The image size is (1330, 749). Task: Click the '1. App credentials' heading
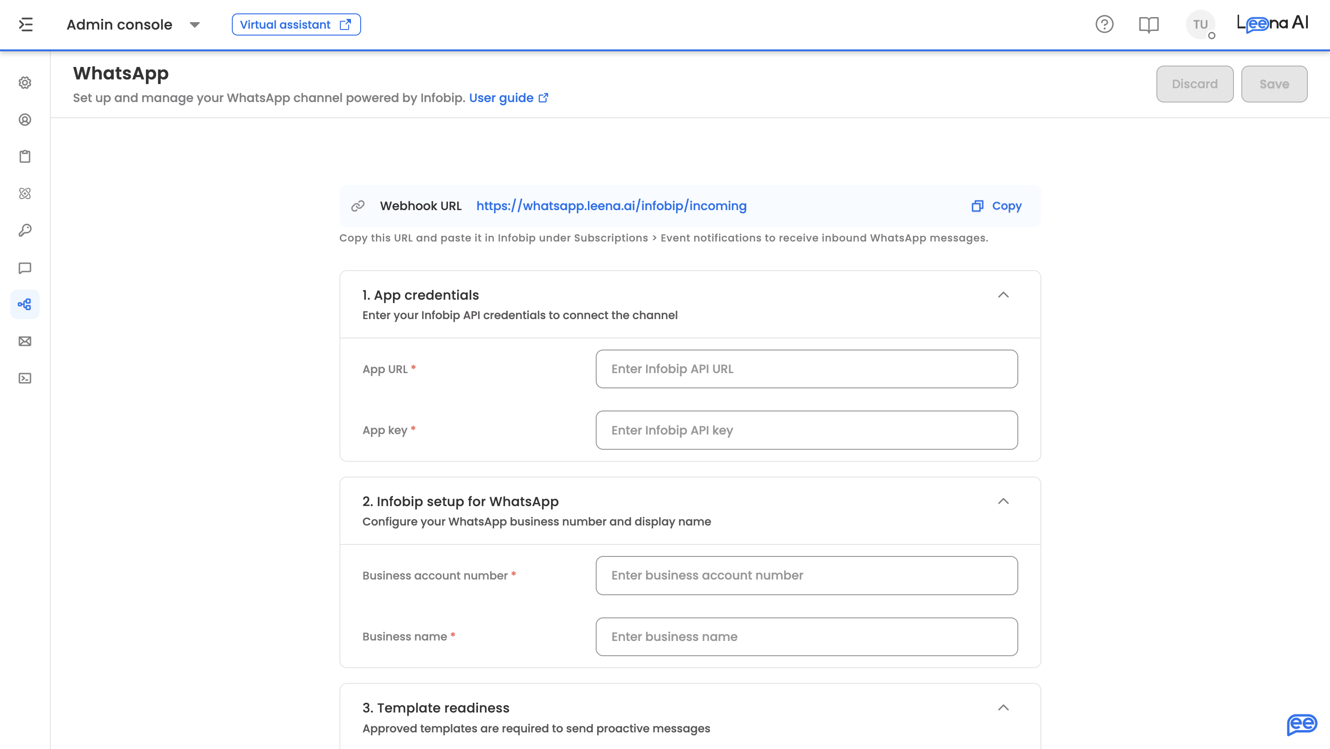pos(421,295)
